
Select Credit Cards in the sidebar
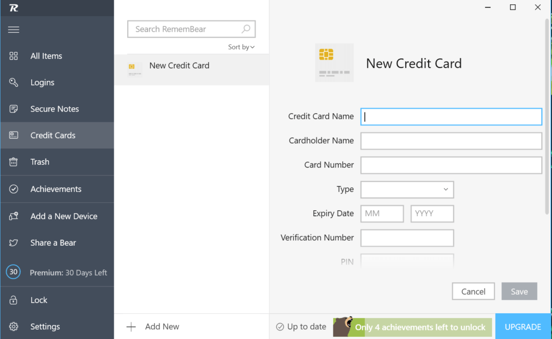[x=57, y=135]
